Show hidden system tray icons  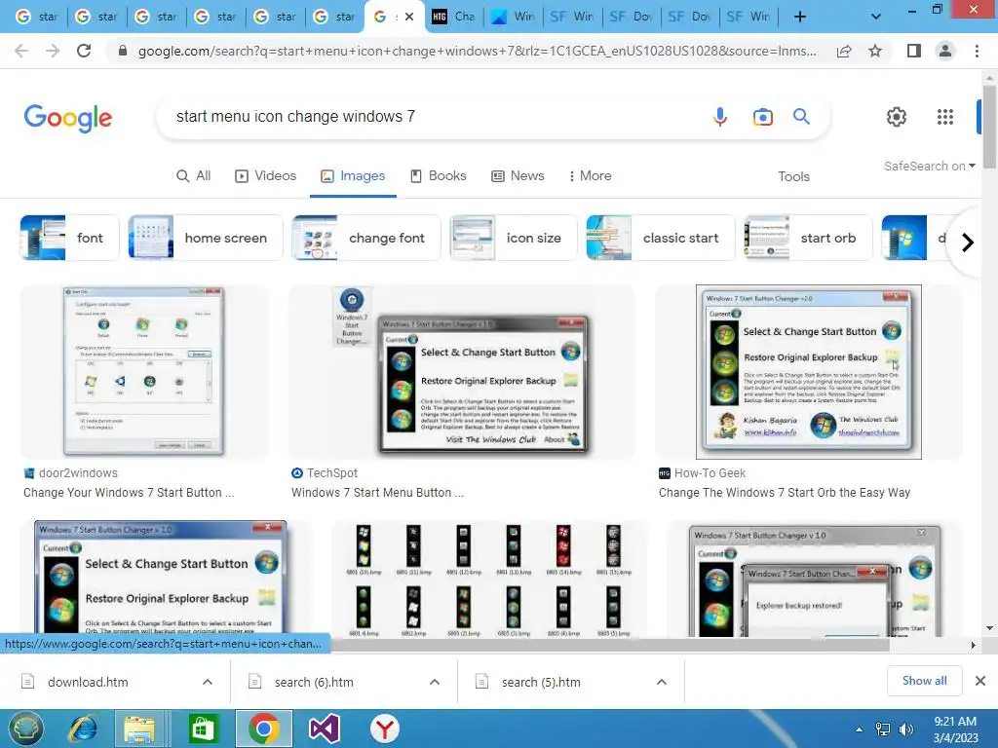pos(860,729)
